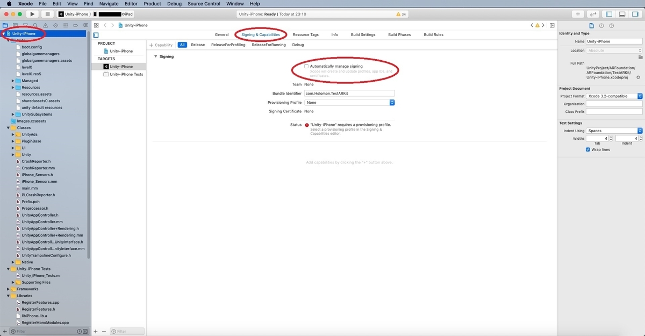Screen dimensions: 645x336
Task: Add an editor pane on the right
Action: pos(552,25)
